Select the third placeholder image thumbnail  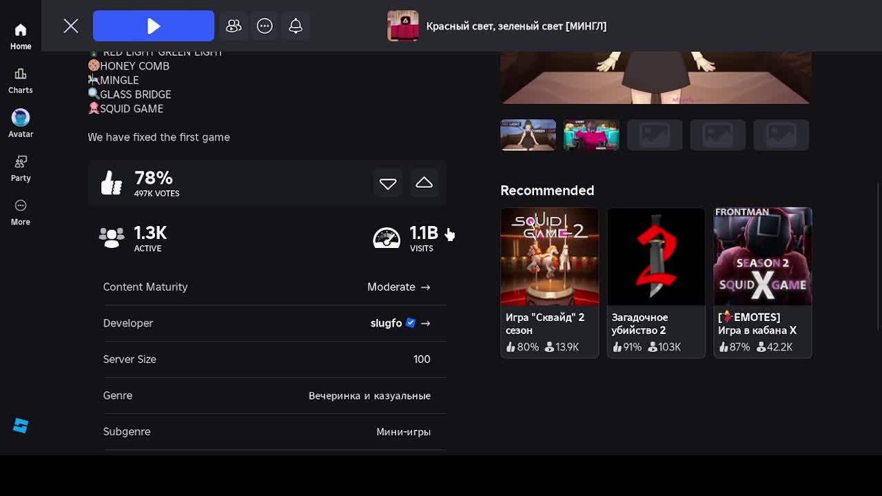tap(655, 135)
